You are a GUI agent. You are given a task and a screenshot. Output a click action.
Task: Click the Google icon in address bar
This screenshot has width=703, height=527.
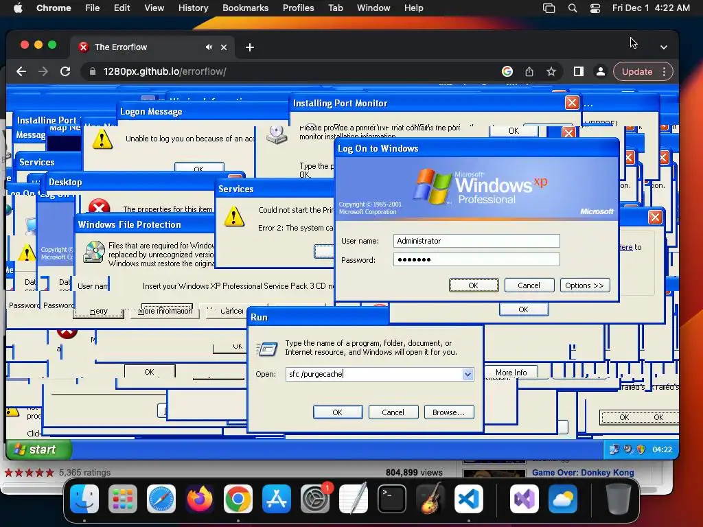(507, 71)
